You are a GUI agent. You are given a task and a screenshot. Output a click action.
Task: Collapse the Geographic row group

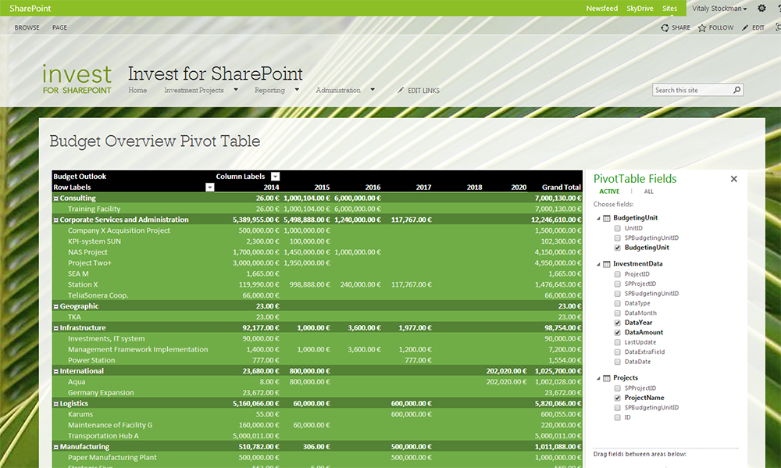(55, 306)
